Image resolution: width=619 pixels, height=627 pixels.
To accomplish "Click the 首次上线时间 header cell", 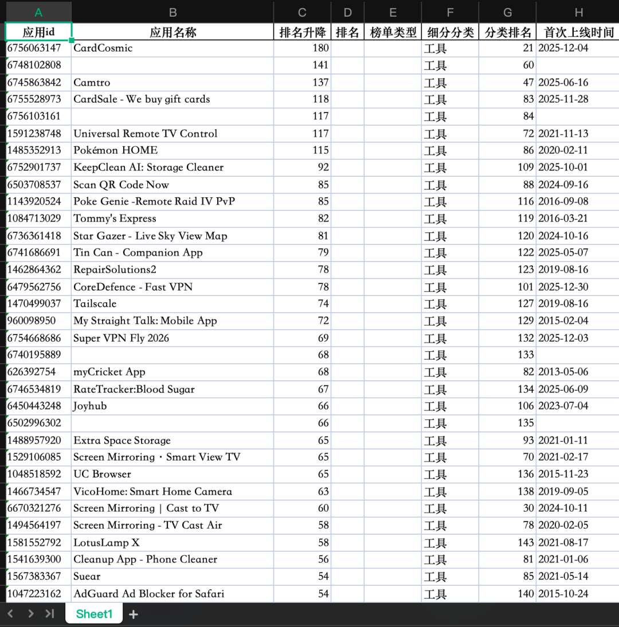I will coord(578,32).
